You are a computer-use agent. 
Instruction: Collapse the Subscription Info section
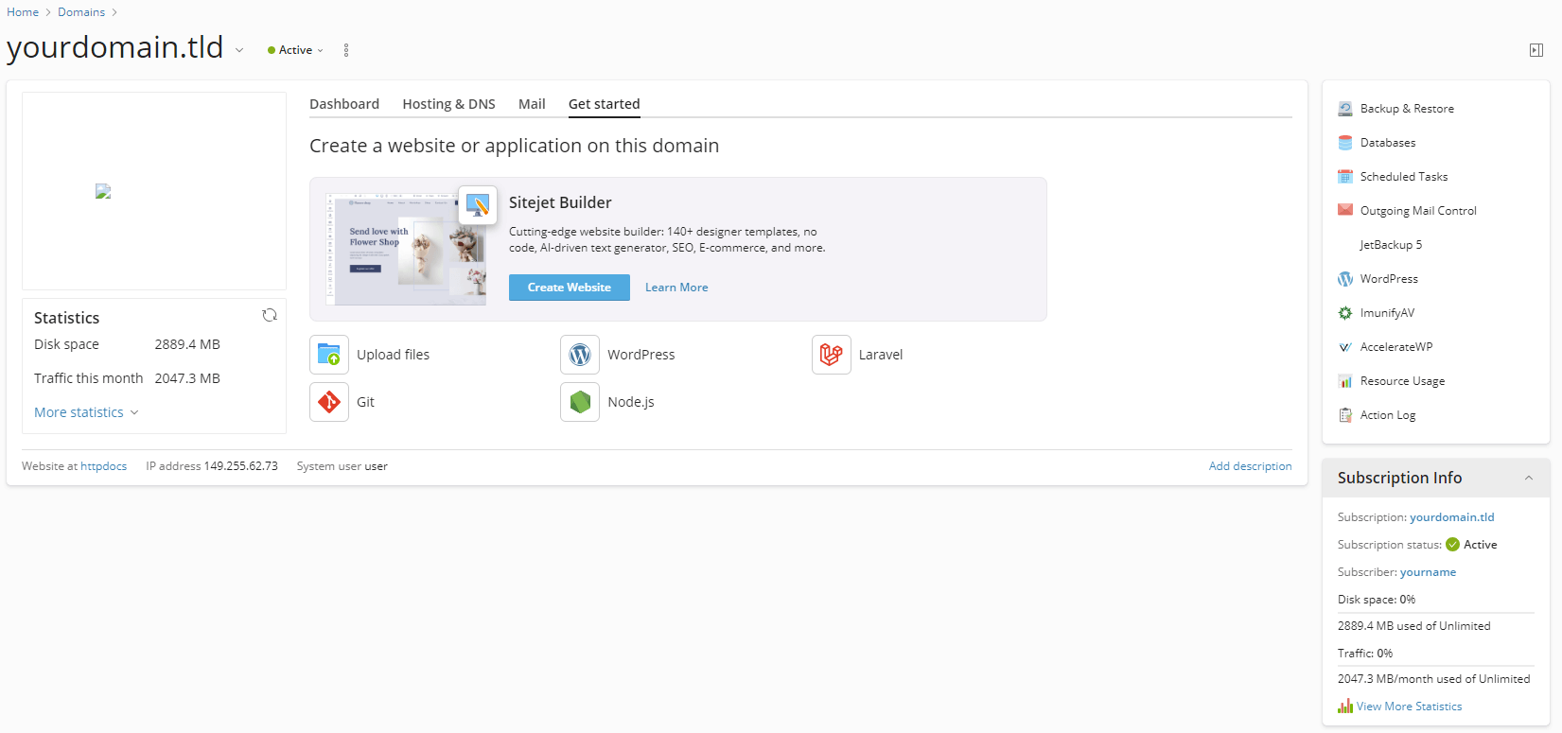[x=1529, y=478]
